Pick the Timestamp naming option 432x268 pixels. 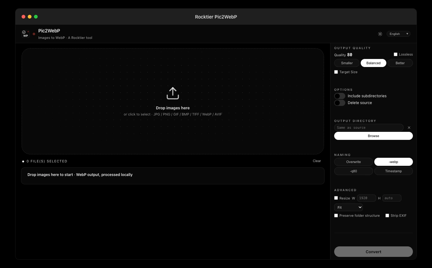(x=393, y=171)
